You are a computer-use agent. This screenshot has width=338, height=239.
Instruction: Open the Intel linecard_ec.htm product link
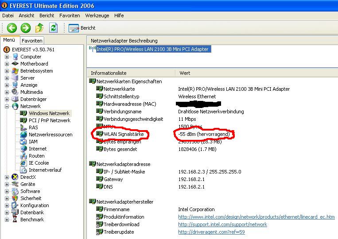(x=256, y=217)
